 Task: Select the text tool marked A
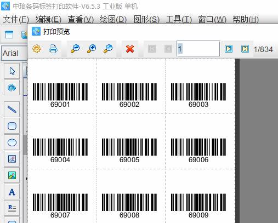12,192
